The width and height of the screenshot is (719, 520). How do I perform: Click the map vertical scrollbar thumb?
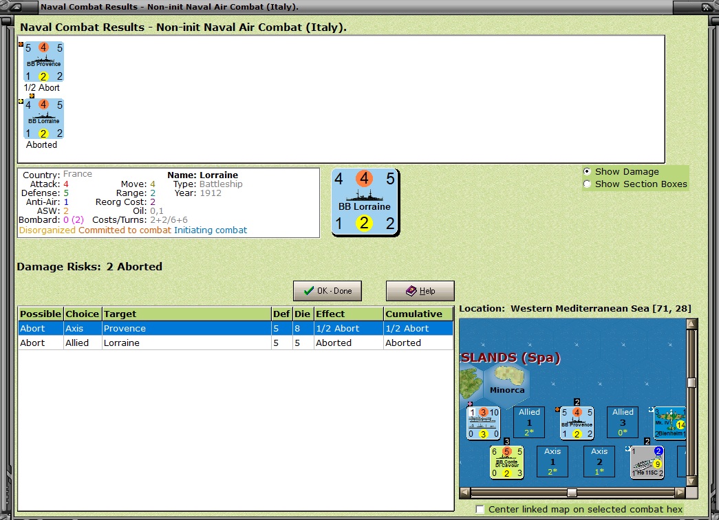click(691, 383)
